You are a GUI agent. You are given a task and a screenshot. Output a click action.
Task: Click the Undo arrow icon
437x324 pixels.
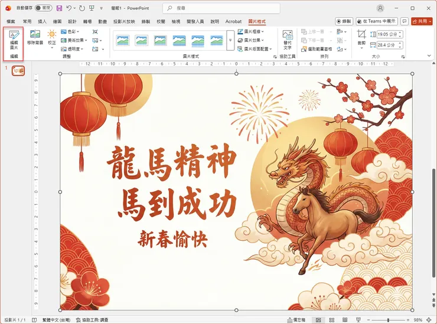[69, 8]
